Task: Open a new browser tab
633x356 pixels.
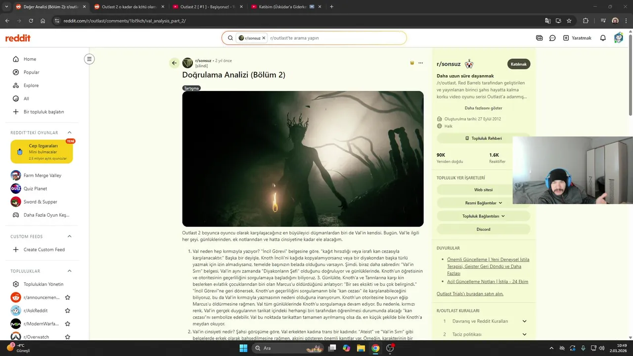Action: click(x=331, y=7)
